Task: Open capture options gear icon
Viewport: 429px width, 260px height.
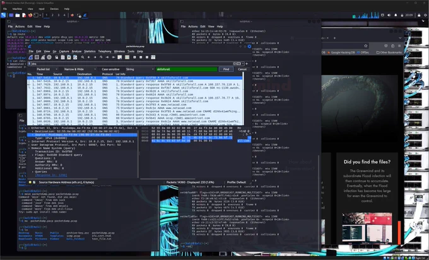Action: [49, 57]
